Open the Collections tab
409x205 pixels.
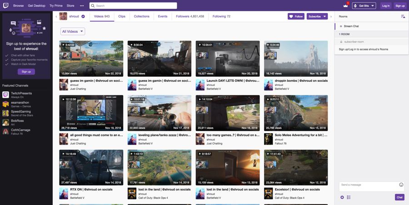[142, 16]
